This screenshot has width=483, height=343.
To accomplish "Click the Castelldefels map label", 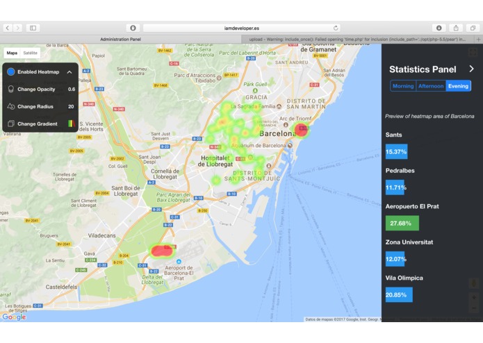I will point(61,287).
